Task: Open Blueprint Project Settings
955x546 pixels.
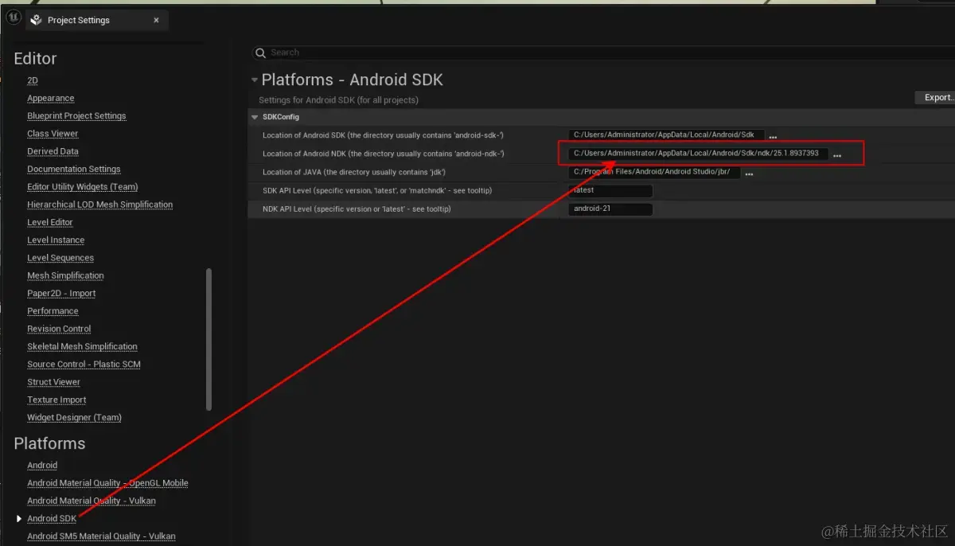Action: [76, 116]
